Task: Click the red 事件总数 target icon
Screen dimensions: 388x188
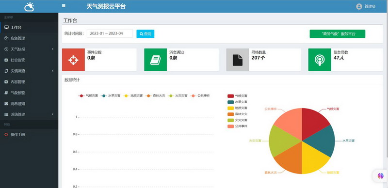Action: 73,60
